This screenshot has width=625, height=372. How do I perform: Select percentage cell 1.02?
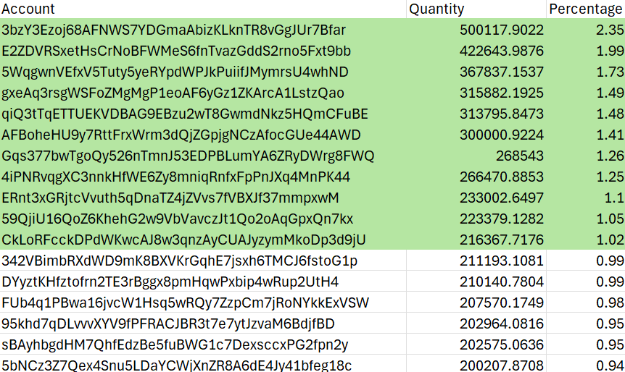pyautogui.click(x=586, y=240)
